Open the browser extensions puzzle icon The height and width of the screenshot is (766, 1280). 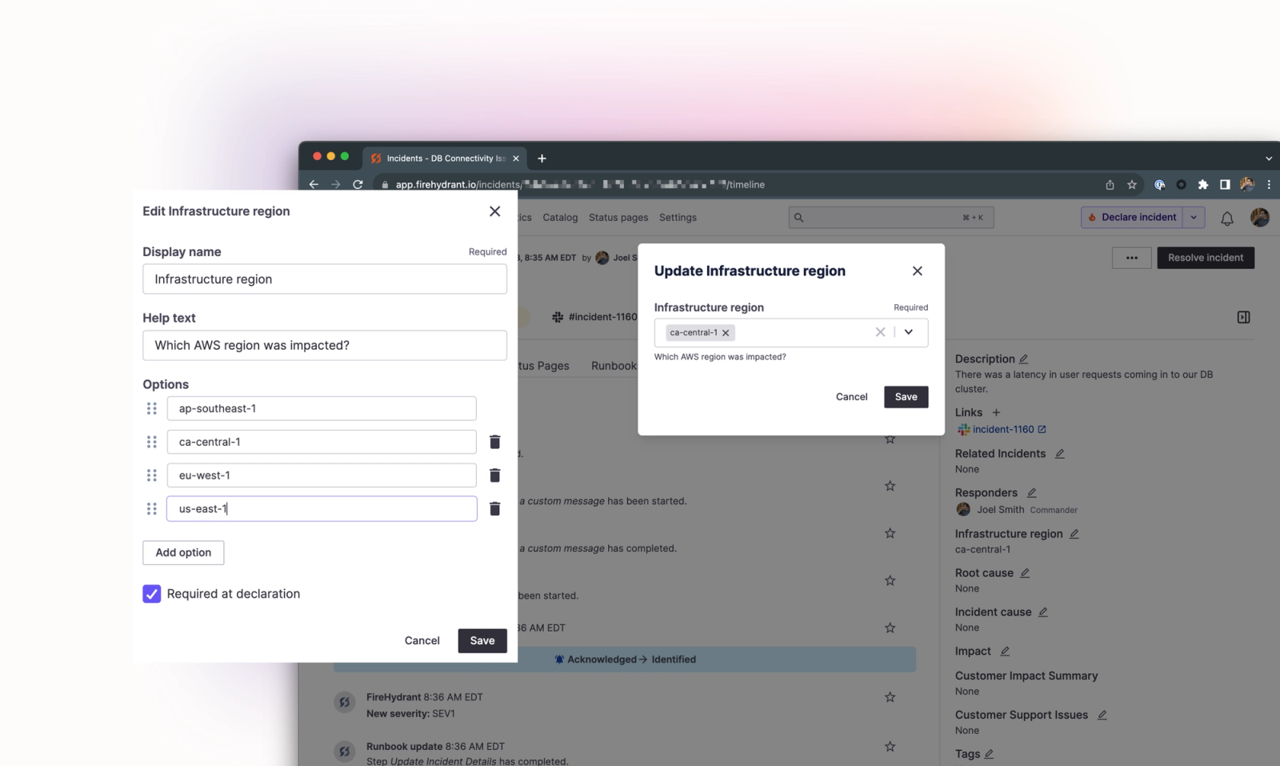(1203, 185)
